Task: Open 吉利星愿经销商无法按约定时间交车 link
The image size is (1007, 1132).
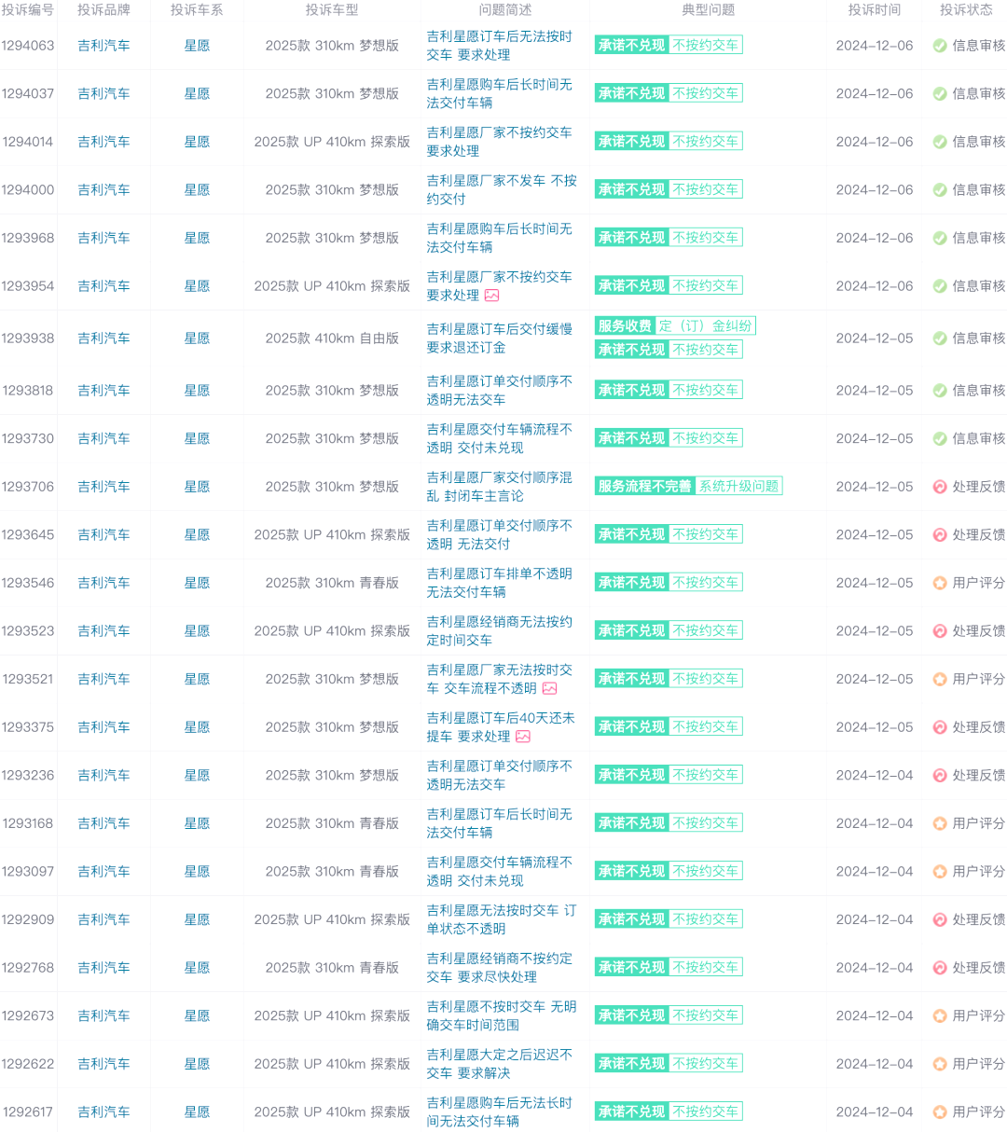Action: 500,631
